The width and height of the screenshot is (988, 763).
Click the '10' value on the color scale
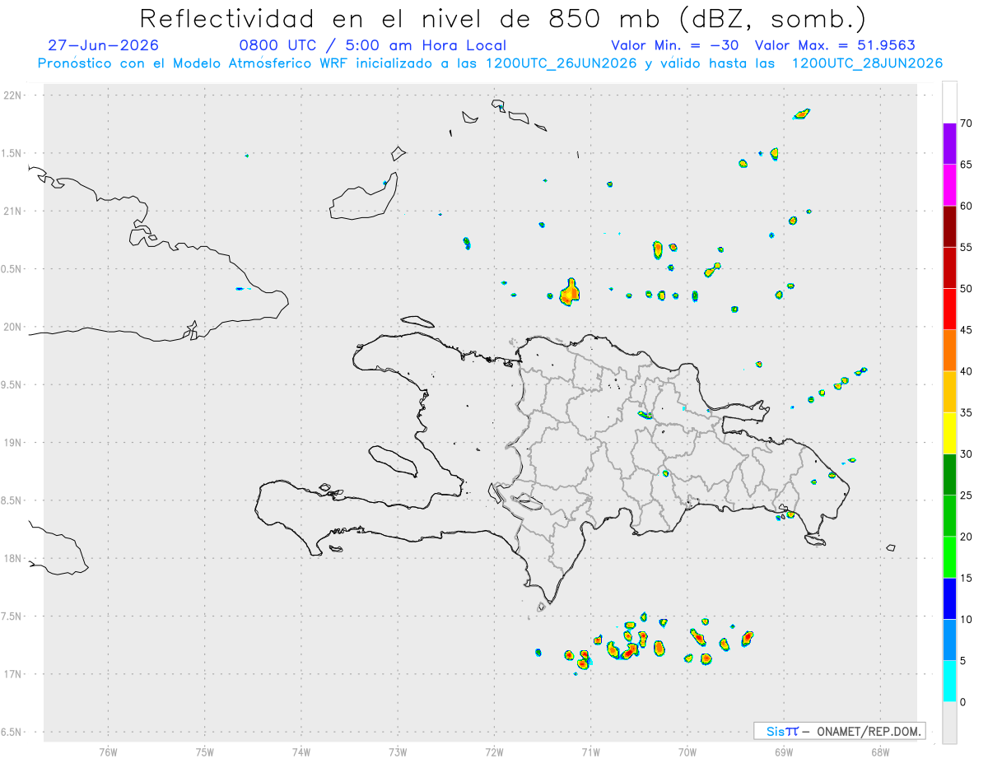(x=966, y=619)
